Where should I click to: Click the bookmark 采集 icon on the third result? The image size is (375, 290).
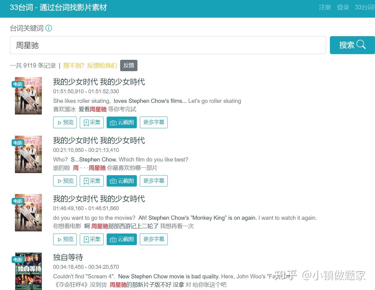[86, 239]
